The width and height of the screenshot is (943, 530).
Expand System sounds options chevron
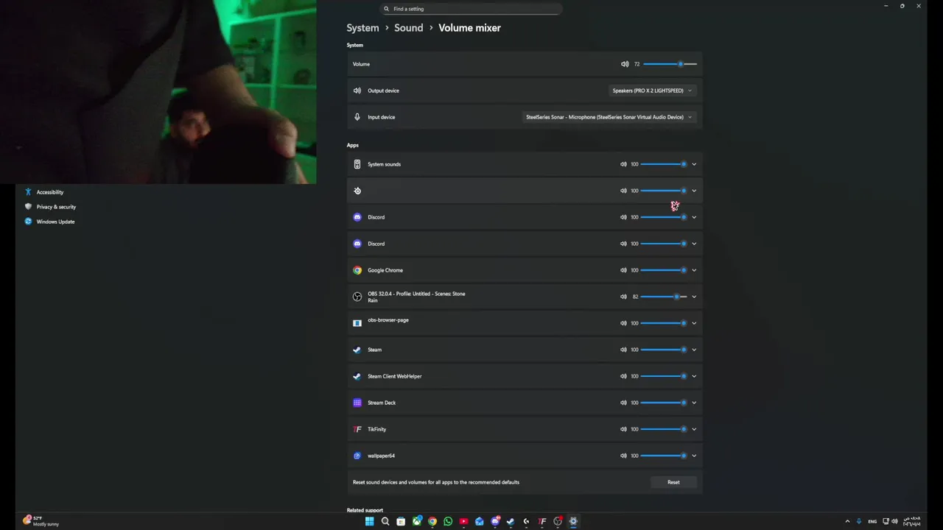point(694,164)
